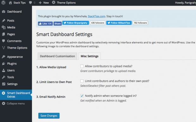The height and width of the screenshot is (122, 196).
Task: Click the Tools wrench icon
Action: (x=3, y=77)
